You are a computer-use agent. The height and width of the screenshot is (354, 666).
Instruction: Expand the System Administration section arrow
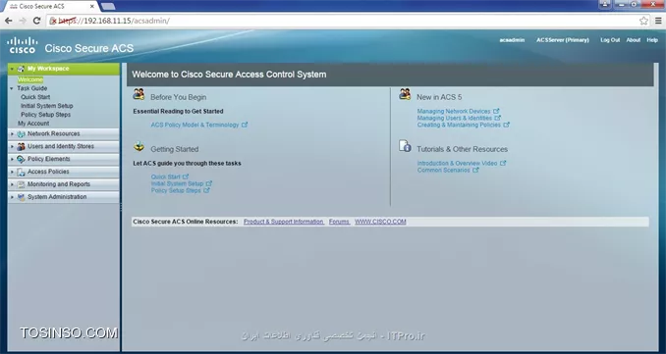(12, 197)
